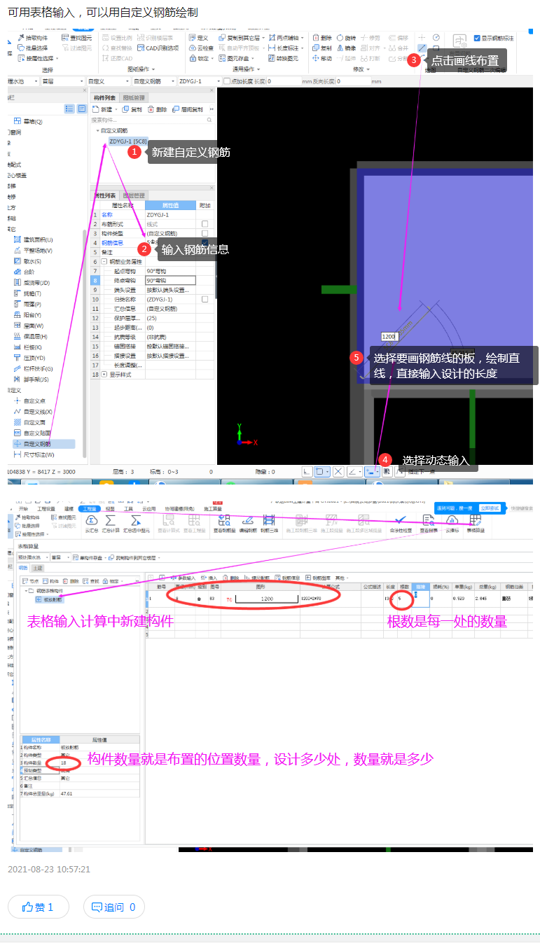Viewport: 540px width, 948px height.
Task: Click 层间复制 in component list toolbar
Action: 188,109
